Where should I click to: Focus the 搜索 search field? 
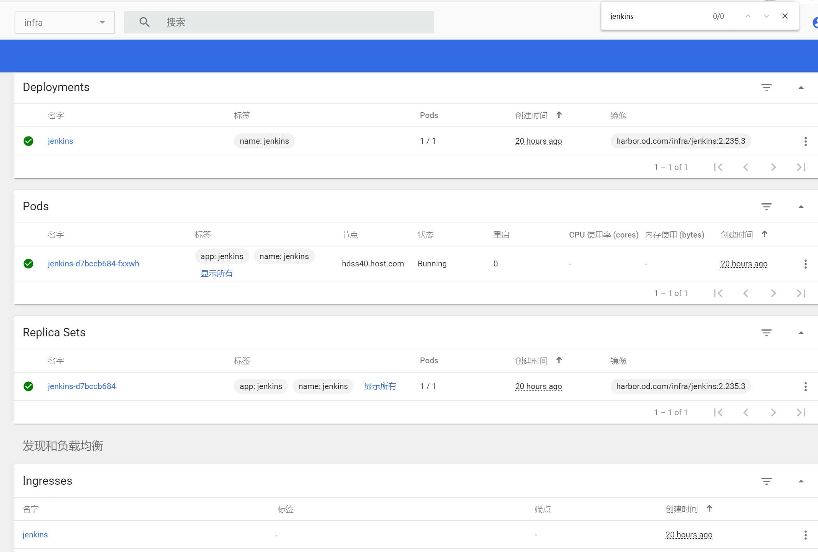click(279, 22)
